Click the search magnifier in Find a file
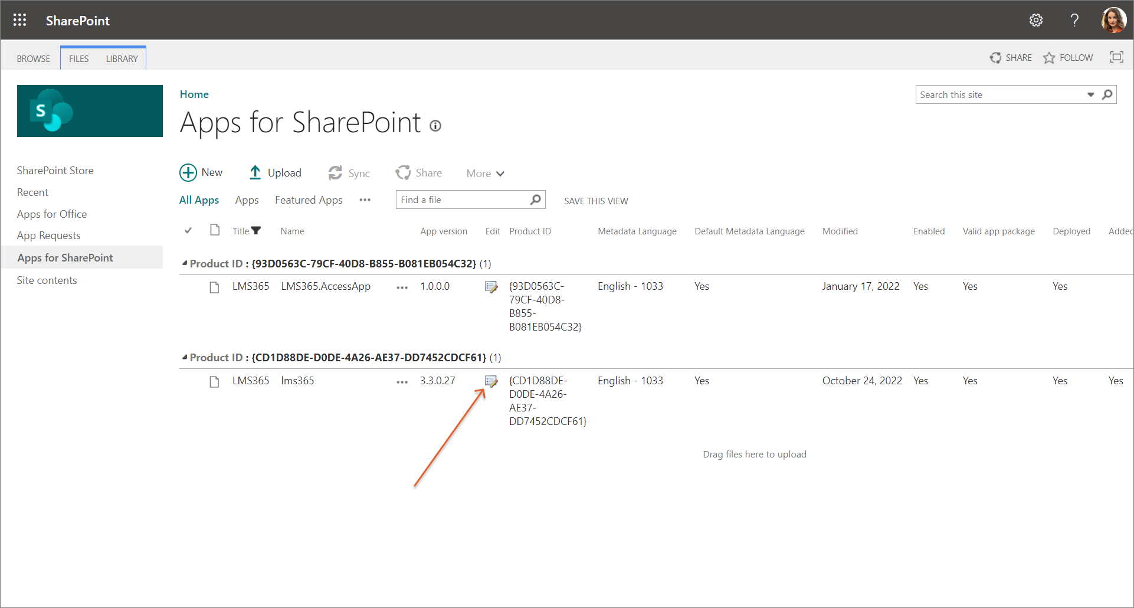This screenshot has width=1134, height=608. 535,200
